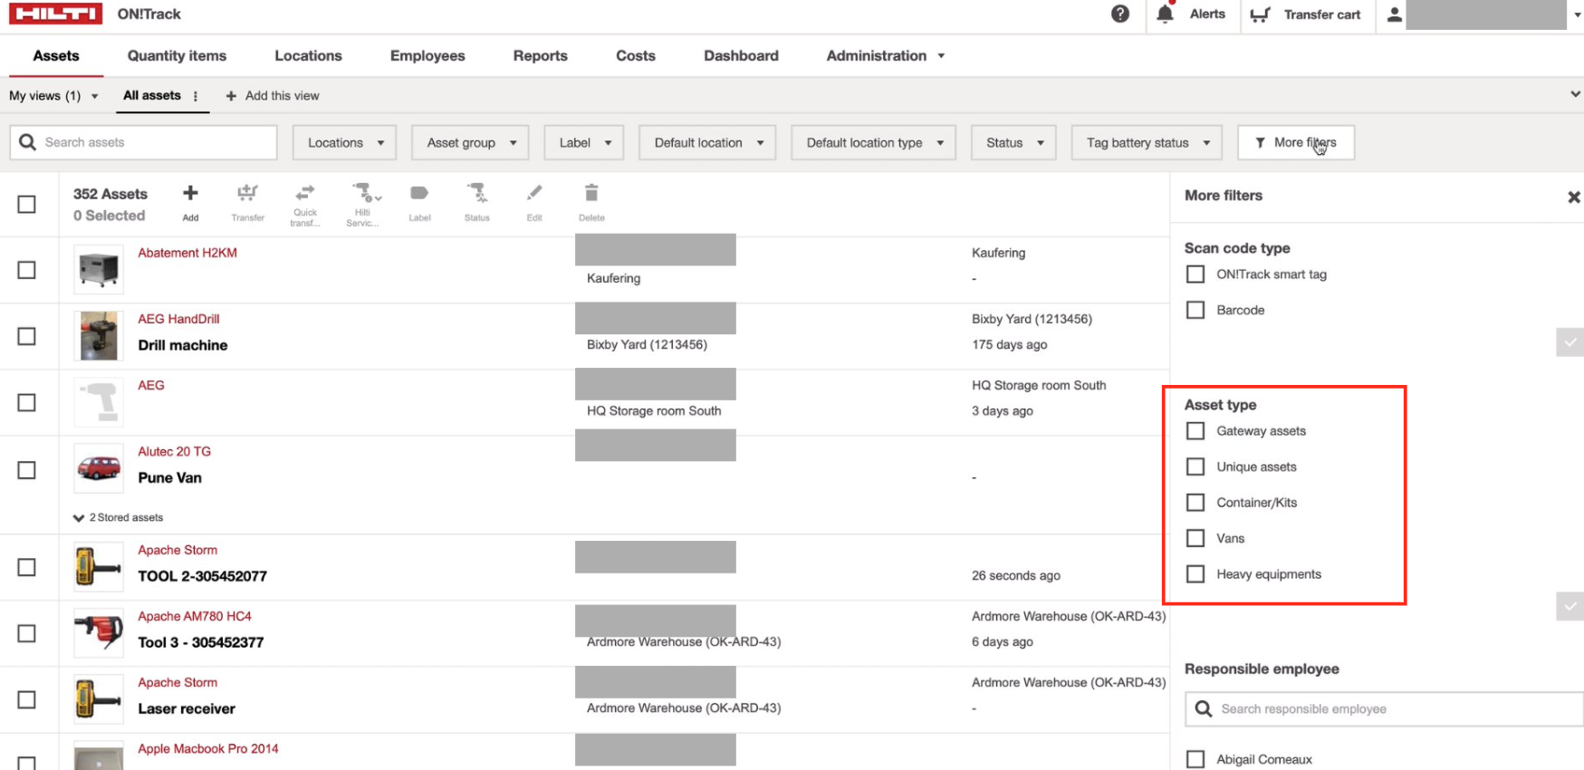Click the Search assets input field
The width and height of the screenshot is (1584, 770).
tap(143, 142)
